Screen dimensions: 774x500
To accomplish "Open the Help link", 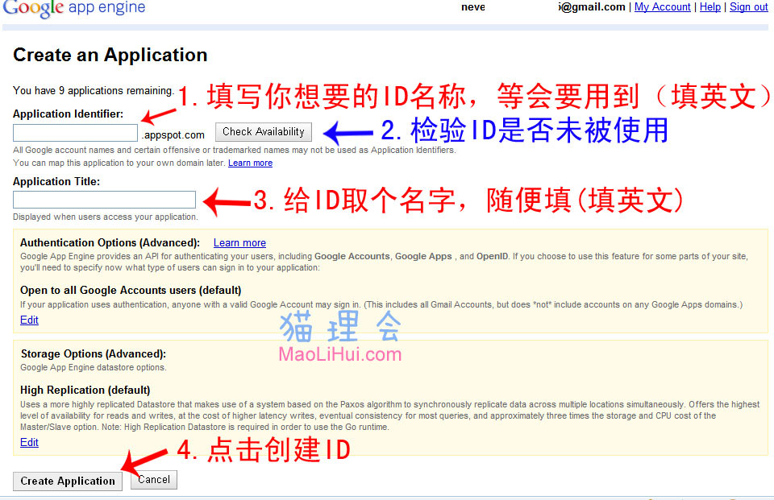I will [710, 7].
